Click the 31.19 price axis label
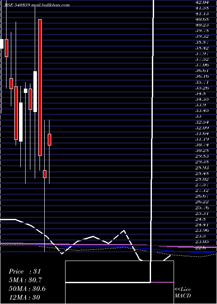Screen dimensions: 217x304 click(202, 139)
